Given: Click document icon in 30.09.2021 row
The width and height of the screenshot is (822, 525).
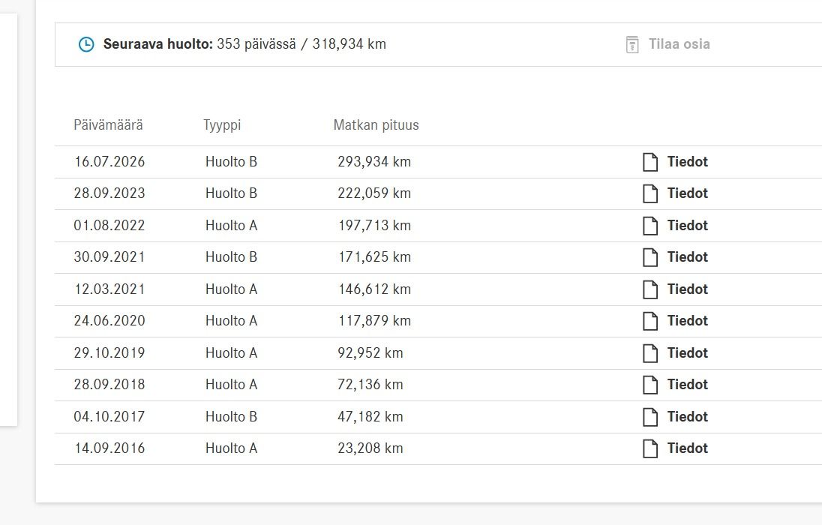Looking at the screenshot, I should tap(650, 257).
